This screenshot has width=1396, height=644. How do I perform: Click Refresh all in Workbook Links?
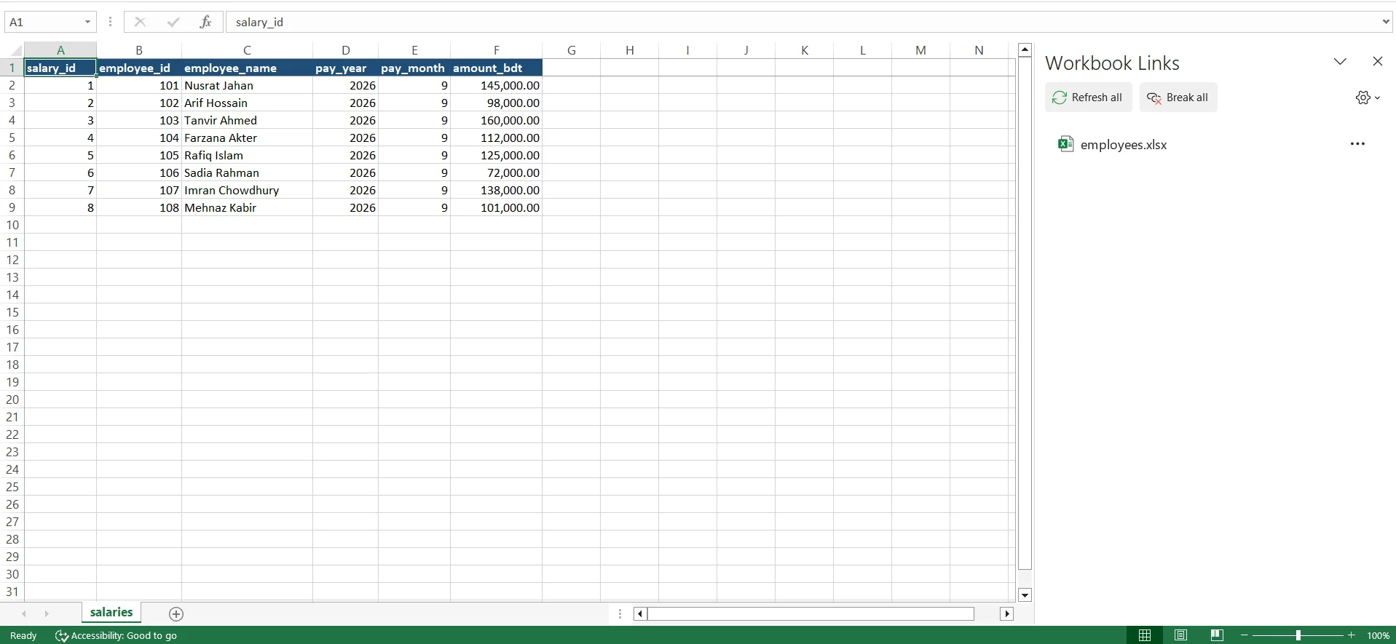1088,98
